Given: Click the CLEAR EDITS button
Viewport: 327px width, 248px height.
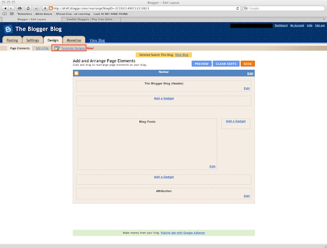Looking at the screenshot, I should point(226,64).
